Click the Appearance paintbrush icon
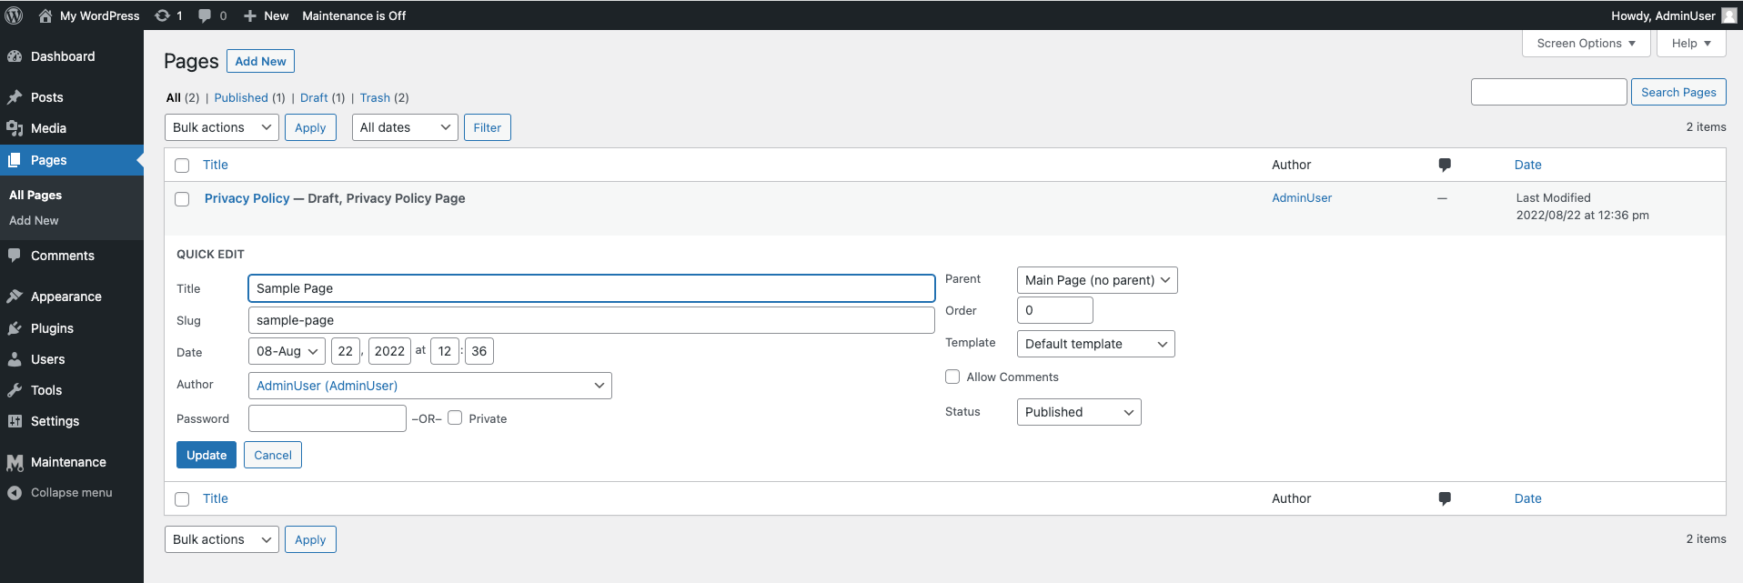This screenshot has width=1743, height=583. point(15,297)
